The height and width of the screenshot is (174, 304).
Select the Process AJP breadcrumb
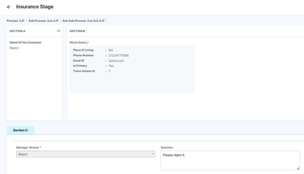pyautogui.click(x=16, y=21)
